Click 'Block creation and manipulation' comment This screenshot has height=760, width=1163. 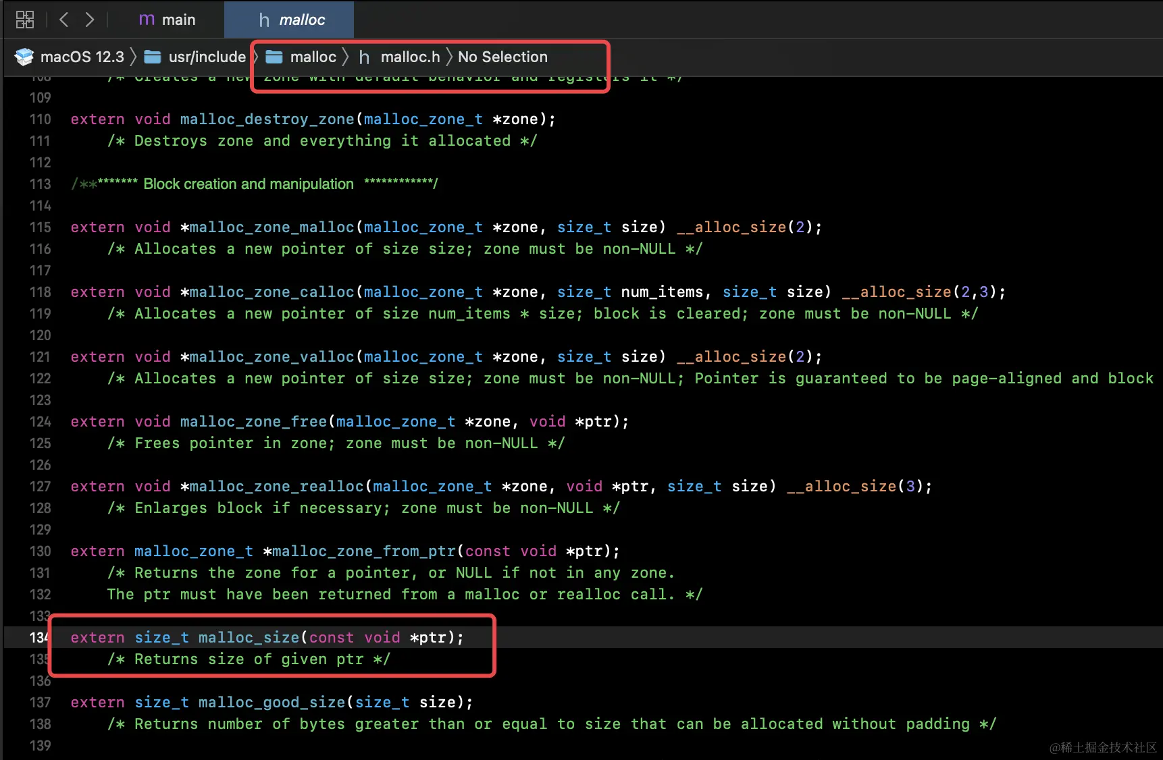(249, 184)
